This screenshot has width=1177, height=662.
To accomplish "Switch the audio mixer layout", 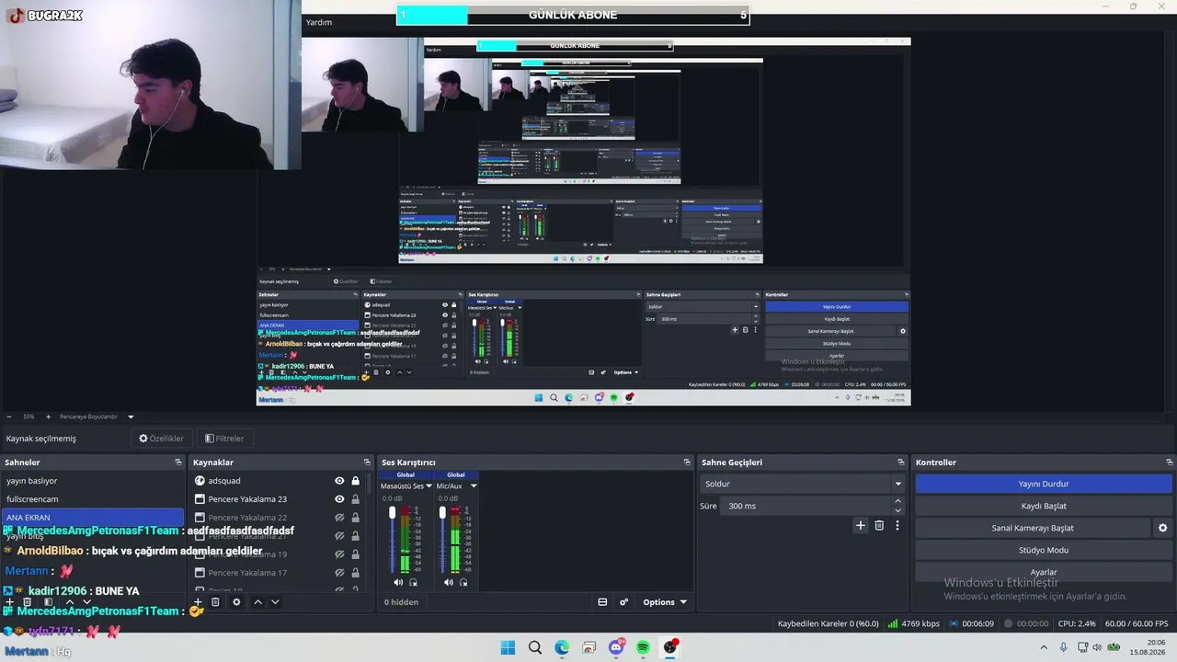I will [602, 602].
